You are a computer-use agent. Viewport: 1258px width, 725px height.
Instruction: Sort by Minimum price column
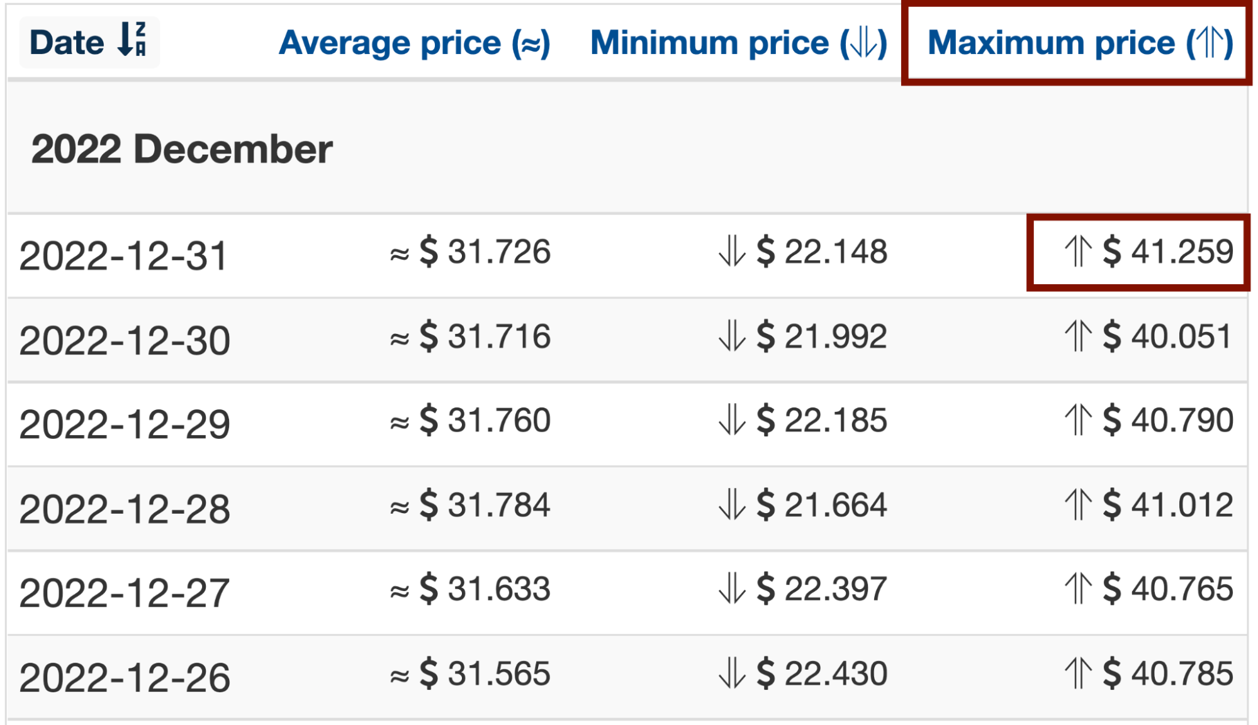click(x=739, y=43)
